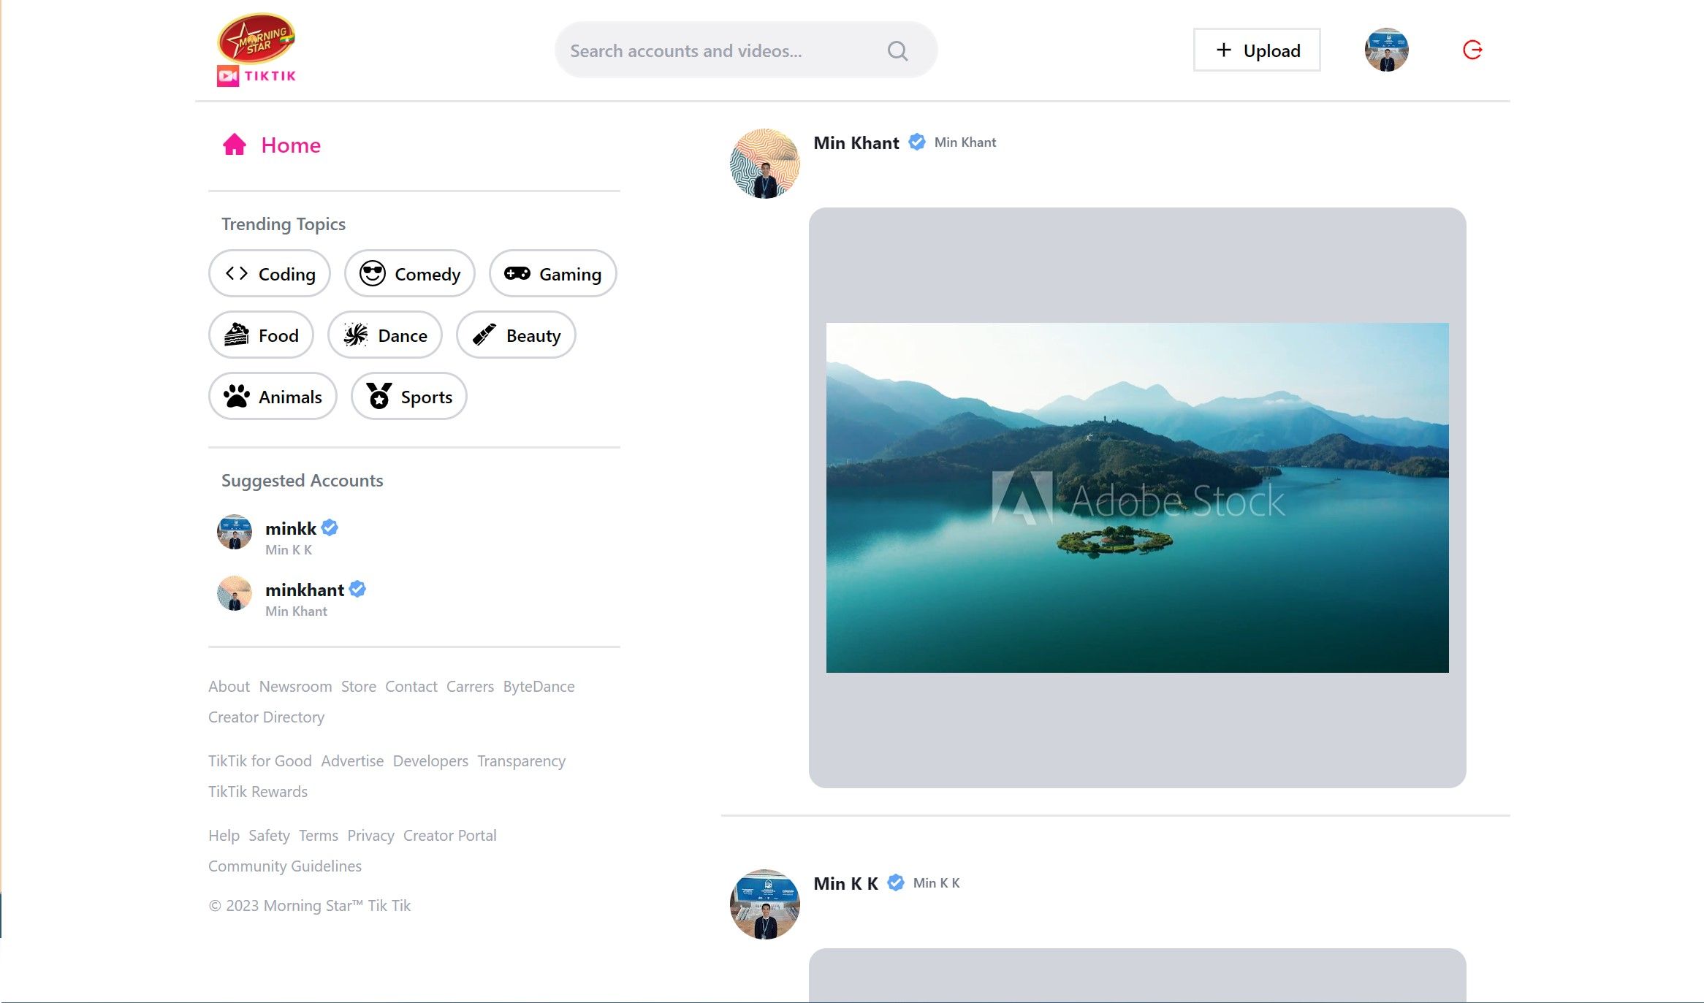Open suggested account minkhant
Image resolution: width=1704 pixels, height=1003 pixels.
pos(304,590)
